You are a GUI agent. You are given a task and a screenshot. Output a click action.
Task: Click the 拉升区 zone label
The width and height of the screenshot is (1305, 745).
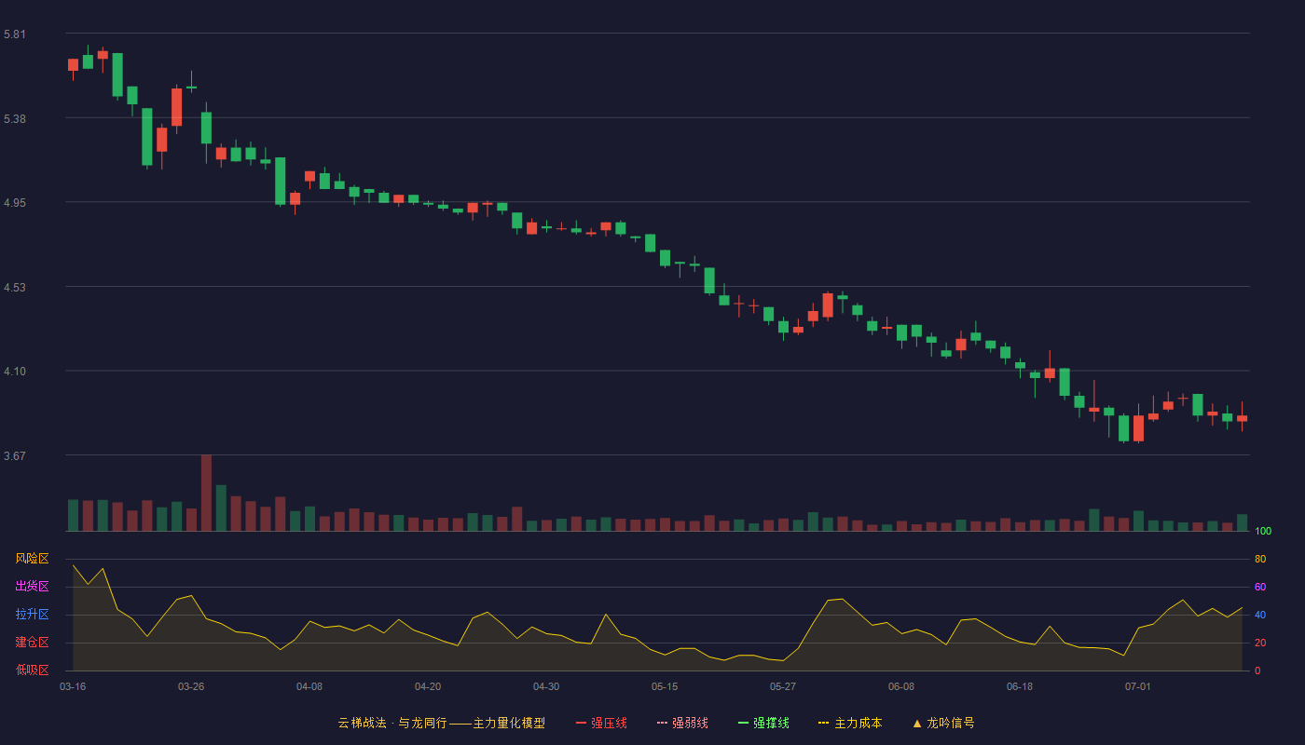point(32,615)
